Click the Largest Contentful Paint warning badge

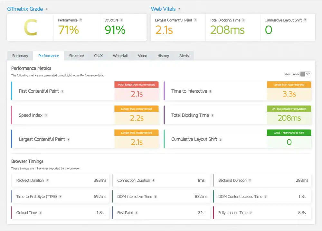click(x=137, y=133)
